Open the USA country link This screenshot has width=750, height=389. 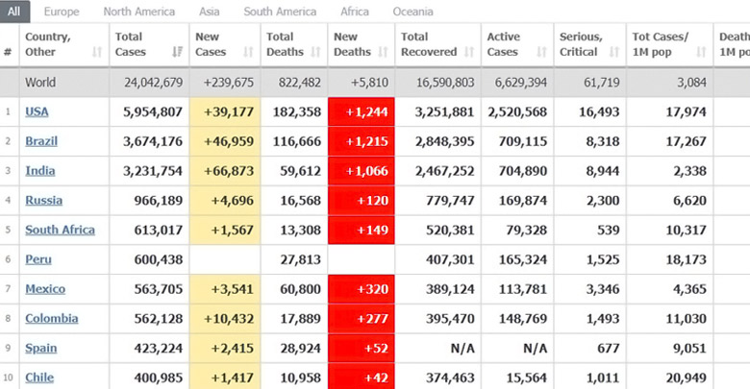tap(37, 111)
